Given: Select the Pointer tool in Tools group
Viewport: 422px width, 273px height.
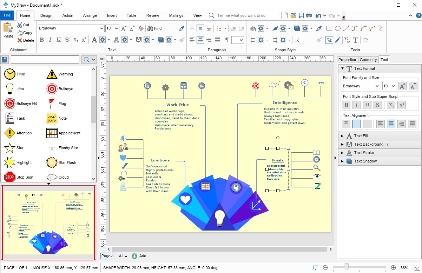Looking at the screenshot, I should (329, 40).
